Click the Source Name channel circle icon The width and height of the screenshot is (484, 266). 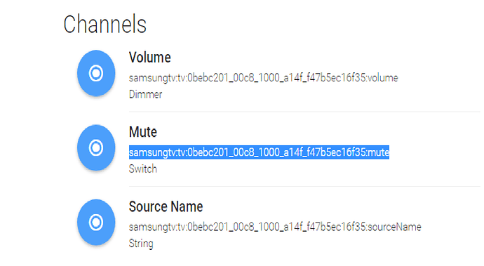[96, 222]
